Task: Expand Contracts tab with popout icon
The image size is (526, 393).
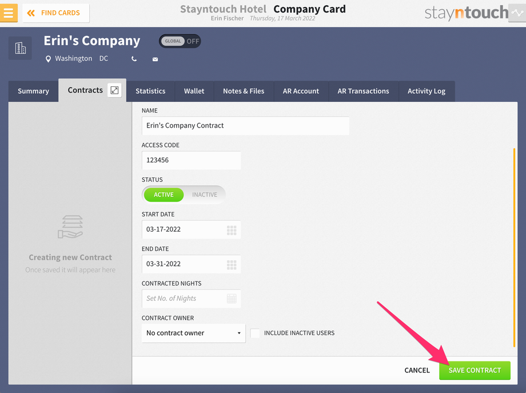Action: [x=114, y=90]
